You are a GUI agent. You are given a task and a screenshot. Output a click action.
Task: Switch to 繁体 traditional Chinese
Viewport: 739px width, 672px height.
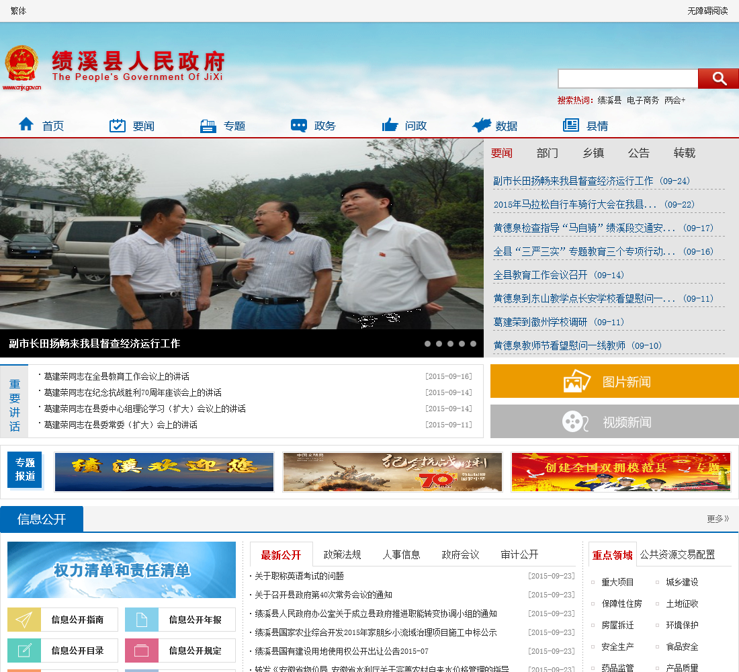[18, 10]
